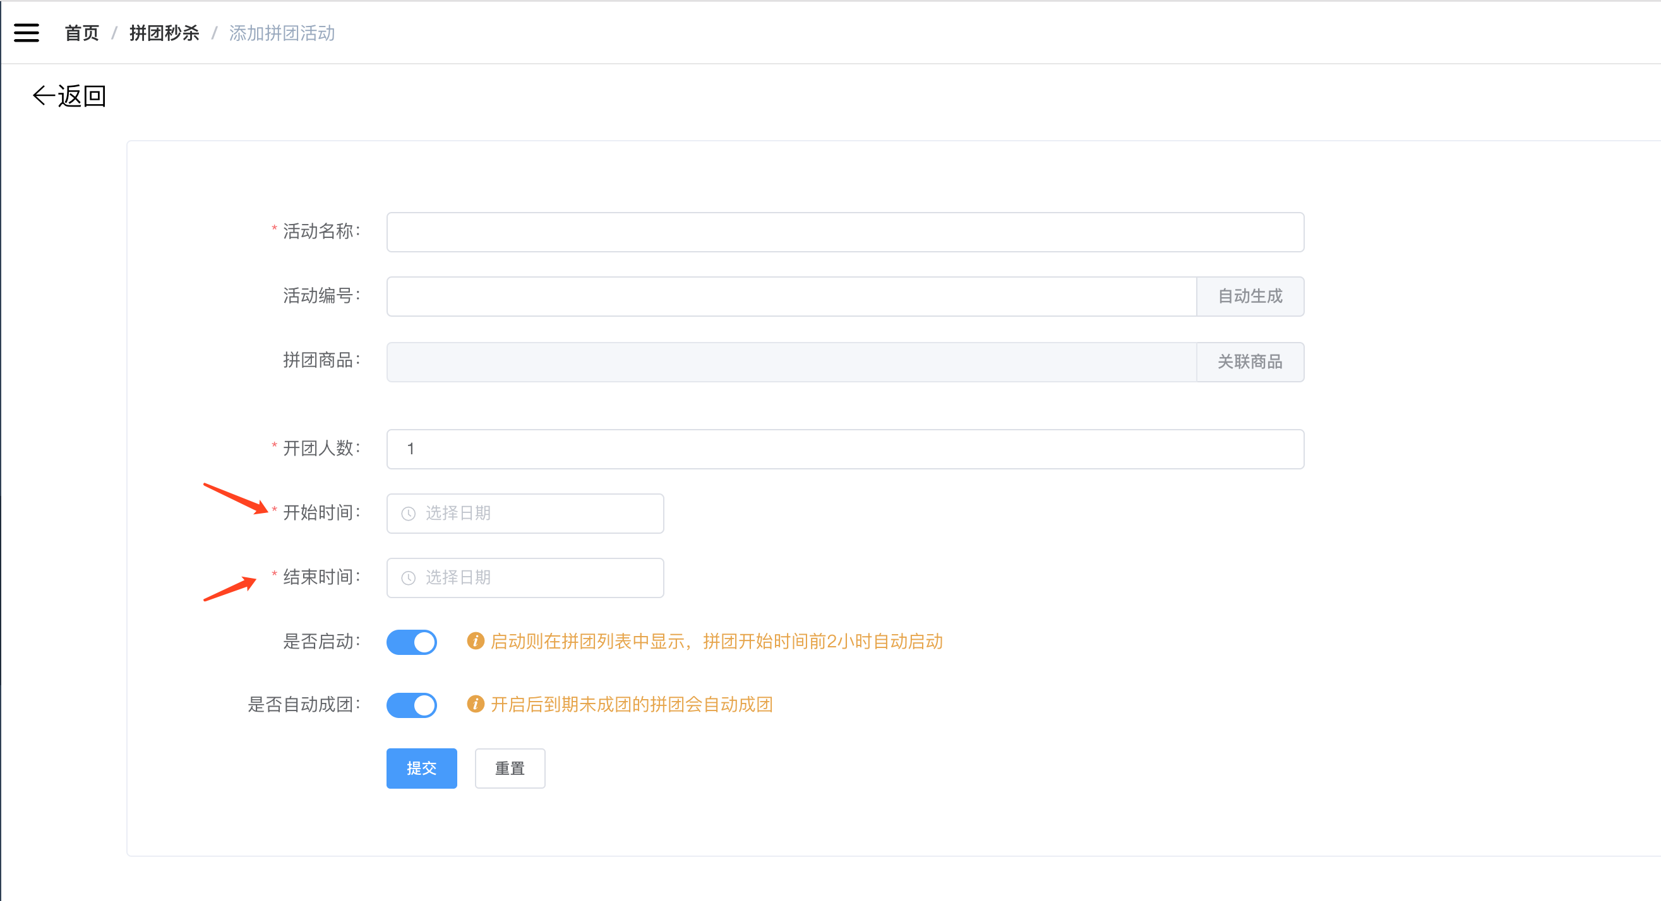The image size is (1661, 901).
Task: Focus the 活动名称 input field
Action: [x=844, y=232]
